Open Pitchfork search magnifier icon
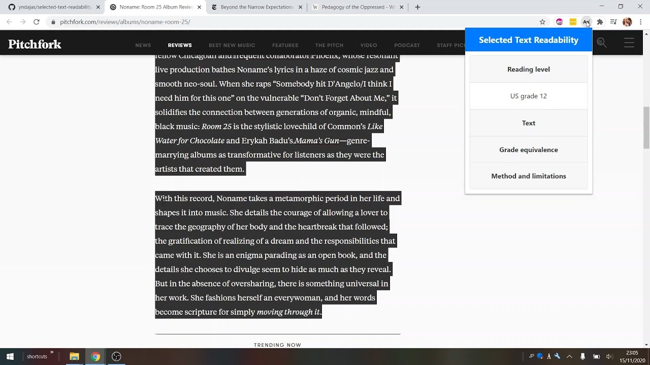 click(x=602, y=43)
